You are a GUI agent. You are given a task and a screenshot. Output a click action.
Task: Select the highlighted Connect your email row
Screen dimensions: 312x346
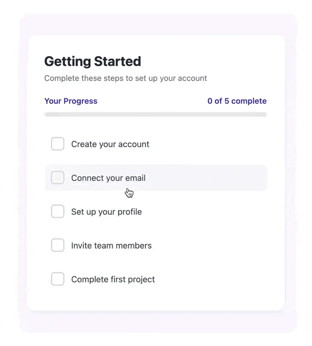click(x=155, y=178)
